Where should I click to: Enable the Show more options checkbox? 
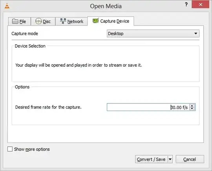tap(10, 149)
